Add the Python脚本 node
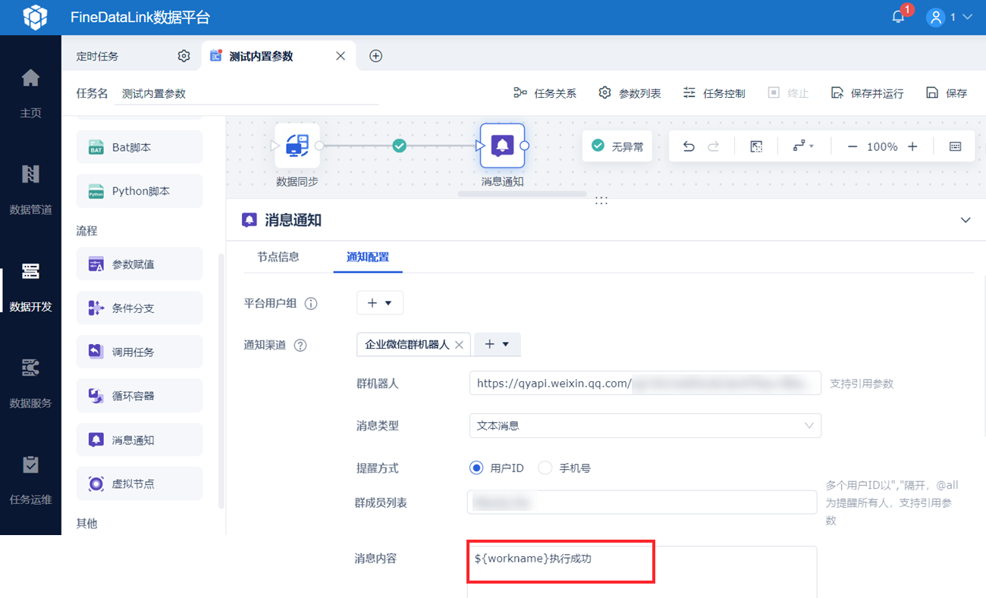This screenshot has width=986, height=598. (140, 191)
